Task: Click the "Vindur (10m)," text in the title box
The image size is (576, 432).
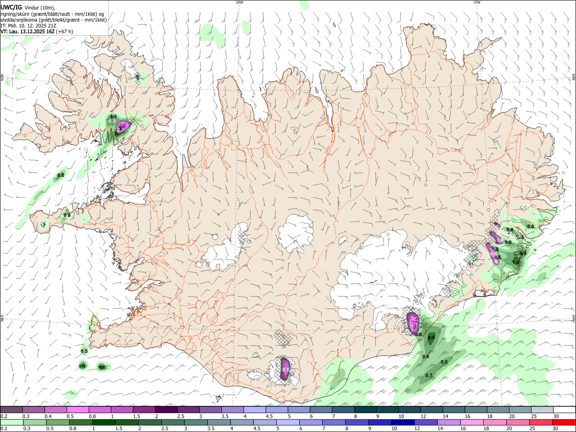Action: coord(39,8)
